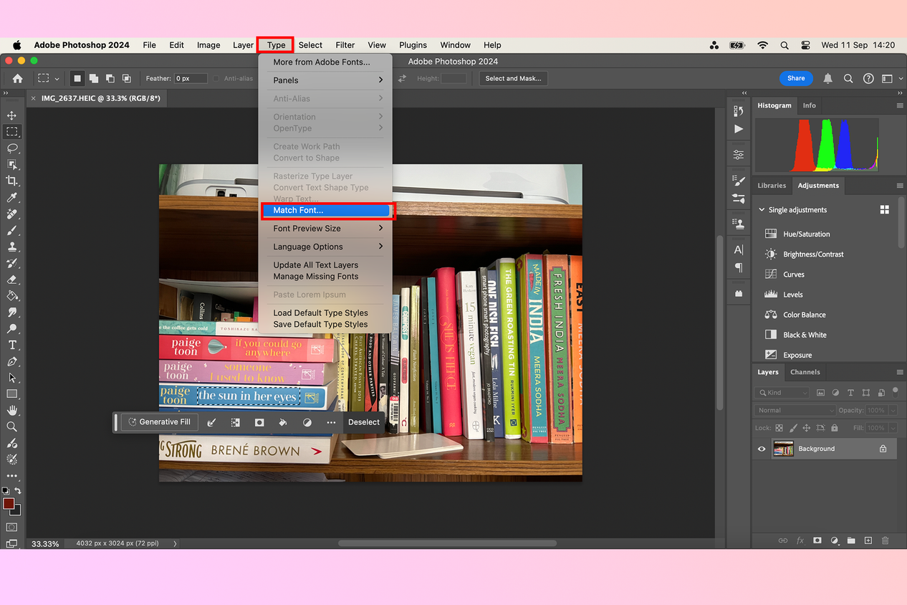
Task: Open the blending mode Normal dropdown
Action: 795,410
